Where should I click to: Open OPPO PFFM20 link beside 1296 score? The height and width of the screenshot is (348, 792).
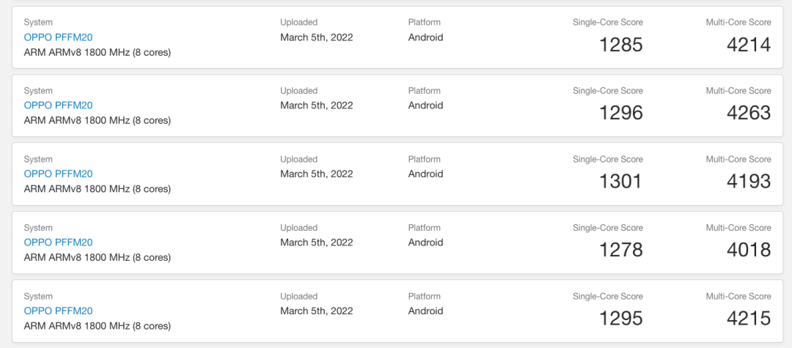pyautogui.click(x=58, y=105)
